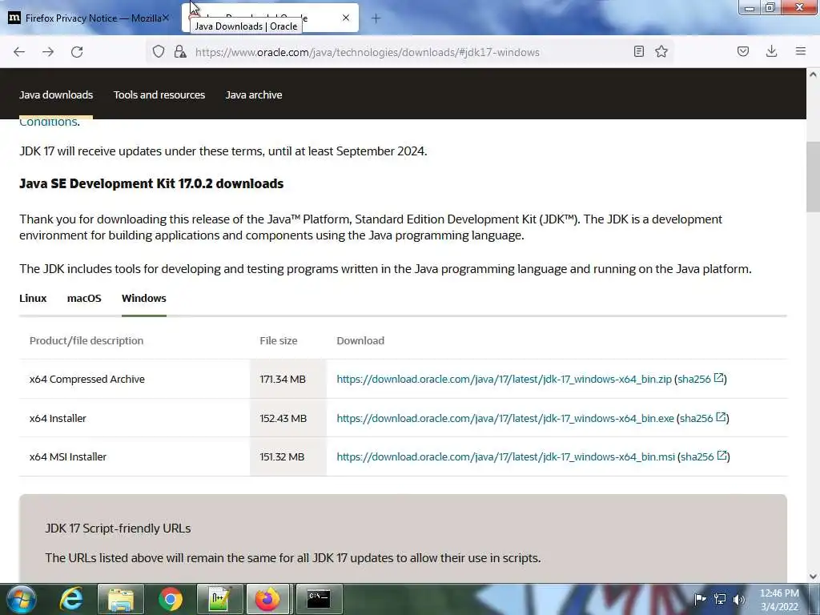Click scrollbar up arrow
The image size is (820, 615).
813,74
